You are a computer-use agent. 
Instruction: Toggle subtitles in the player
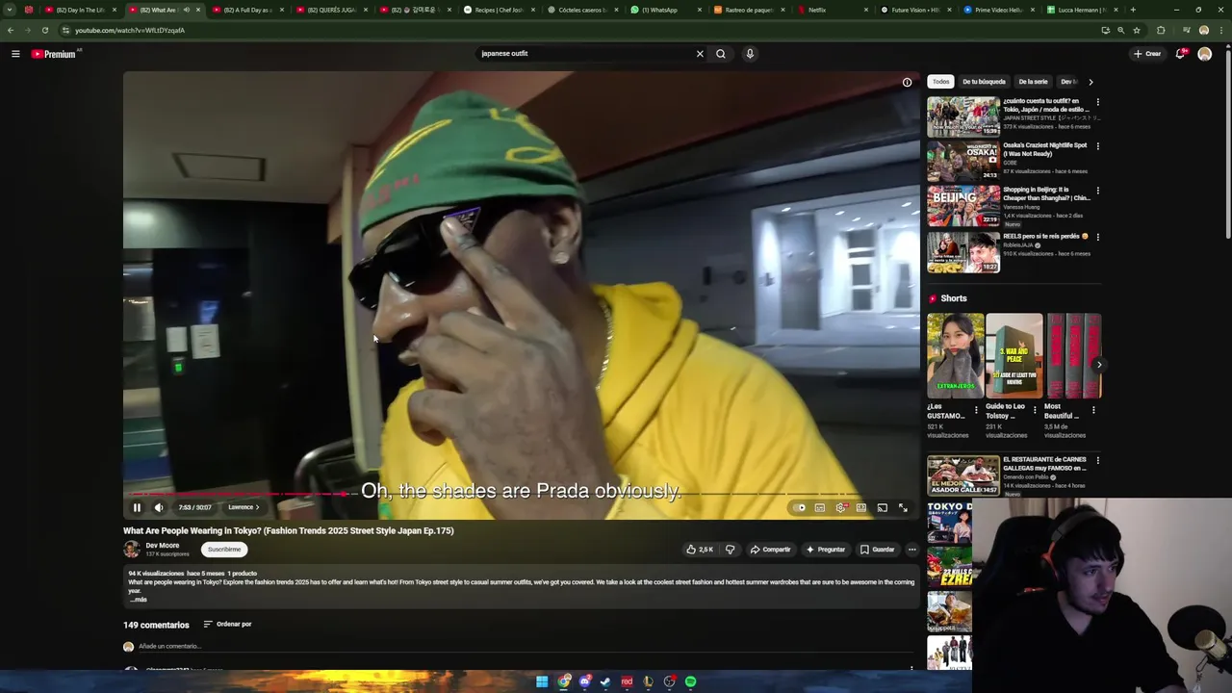click(x=820, y=507)
